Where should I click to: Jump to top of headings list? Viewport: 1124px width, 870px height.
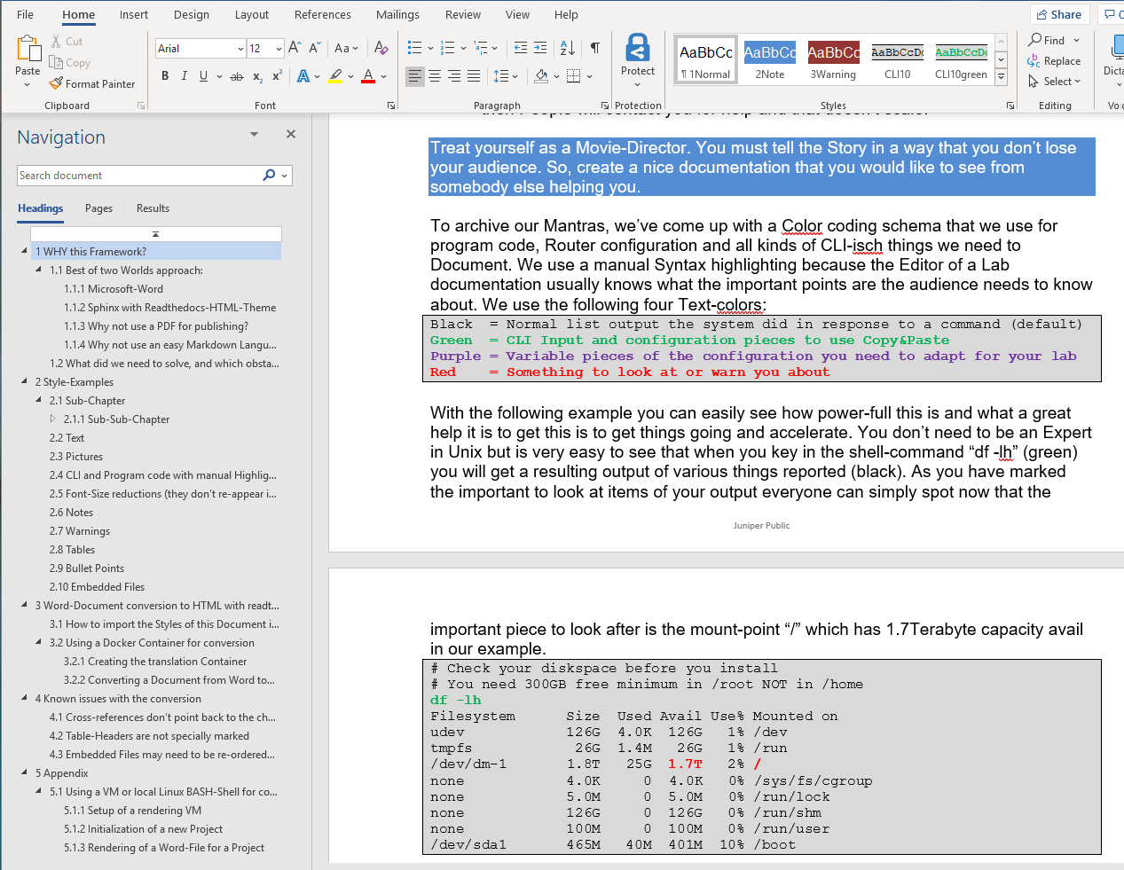[156, 234]
